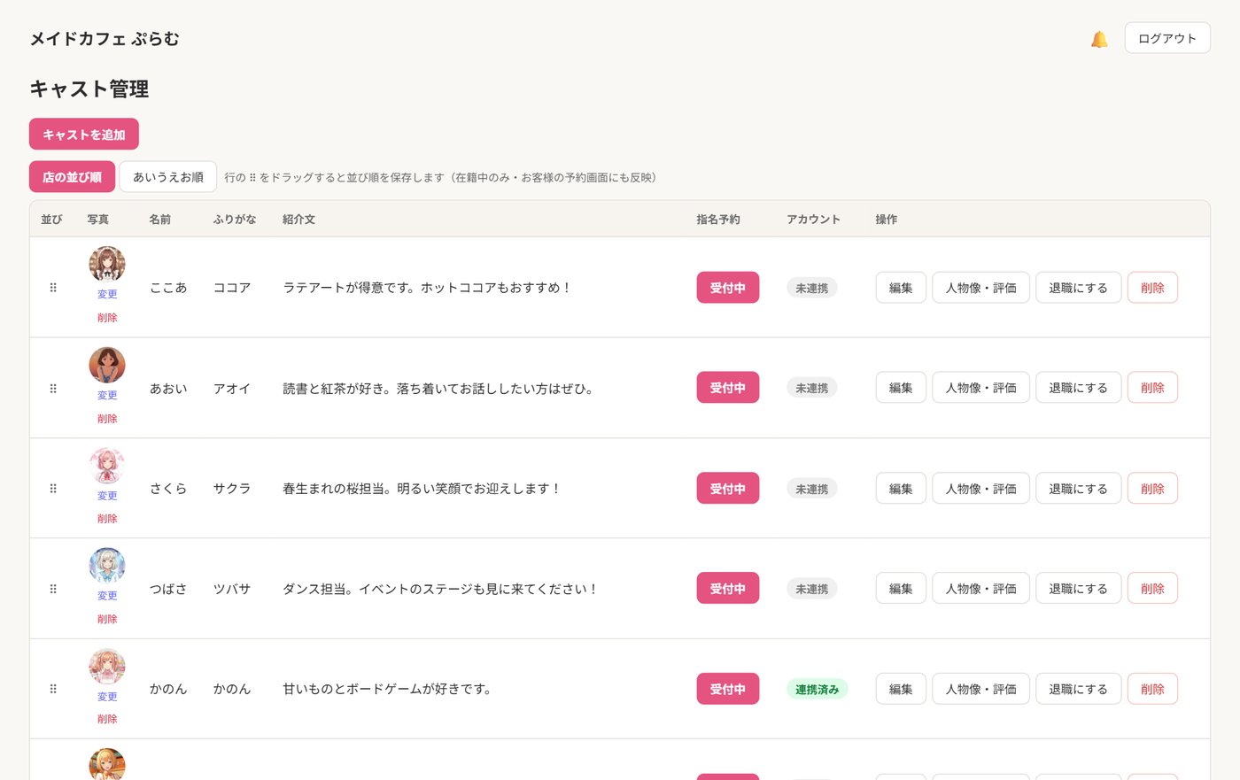Toggle 受付中 booking status for ここあ

pyautogui.click(x=728, y=288)
